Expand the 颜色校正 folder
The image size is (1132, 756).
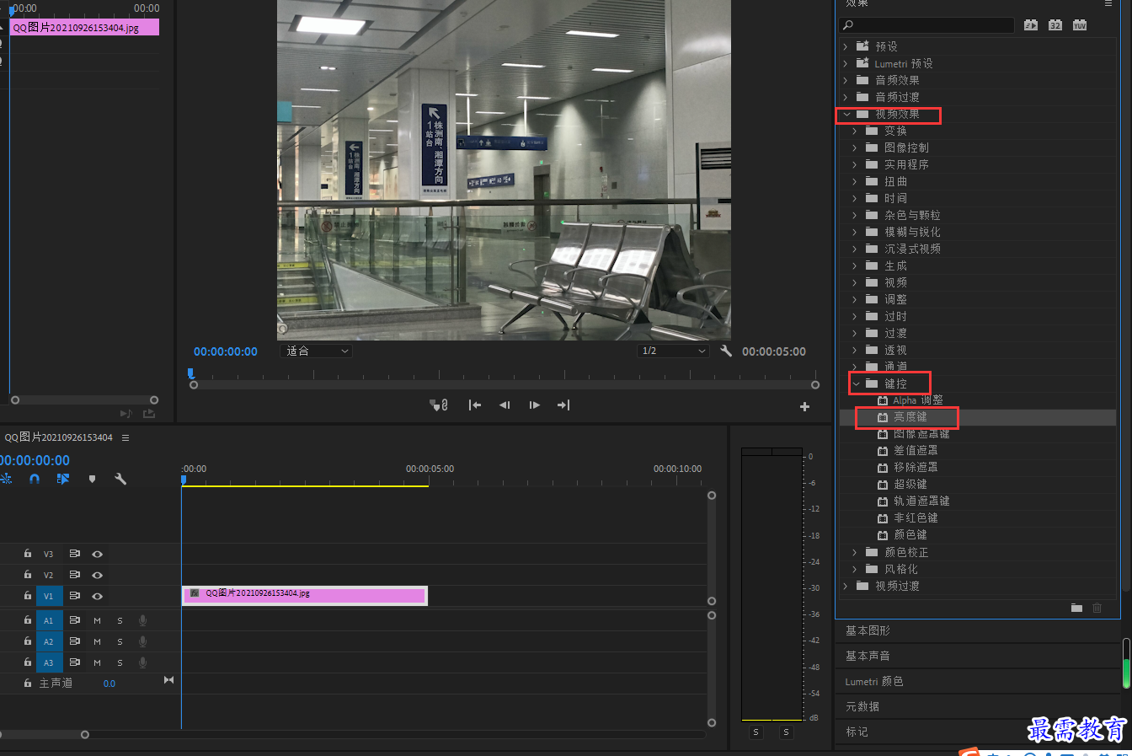point(854,552)
